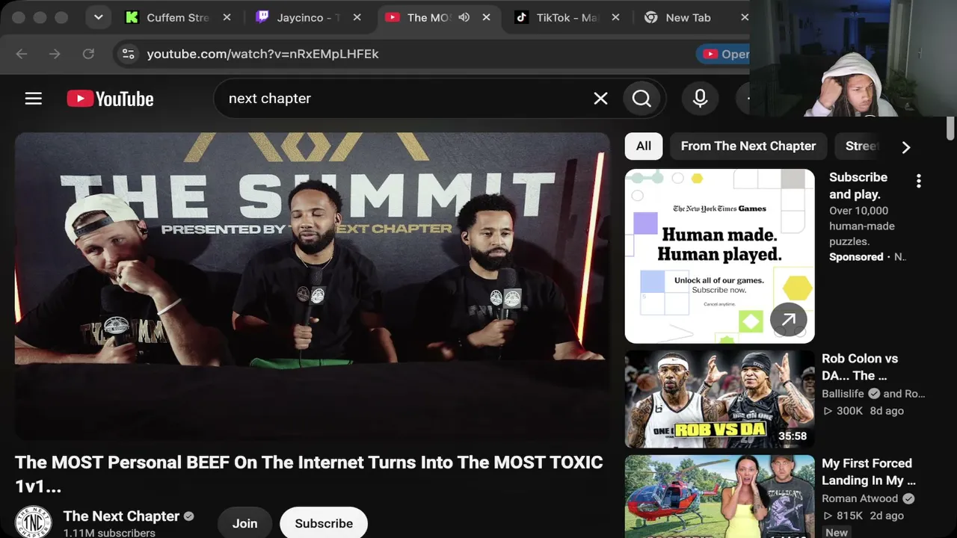Screen dimensions: 957x538
Task: Close the Cuffem Stream tab
Action: [227, 17]
